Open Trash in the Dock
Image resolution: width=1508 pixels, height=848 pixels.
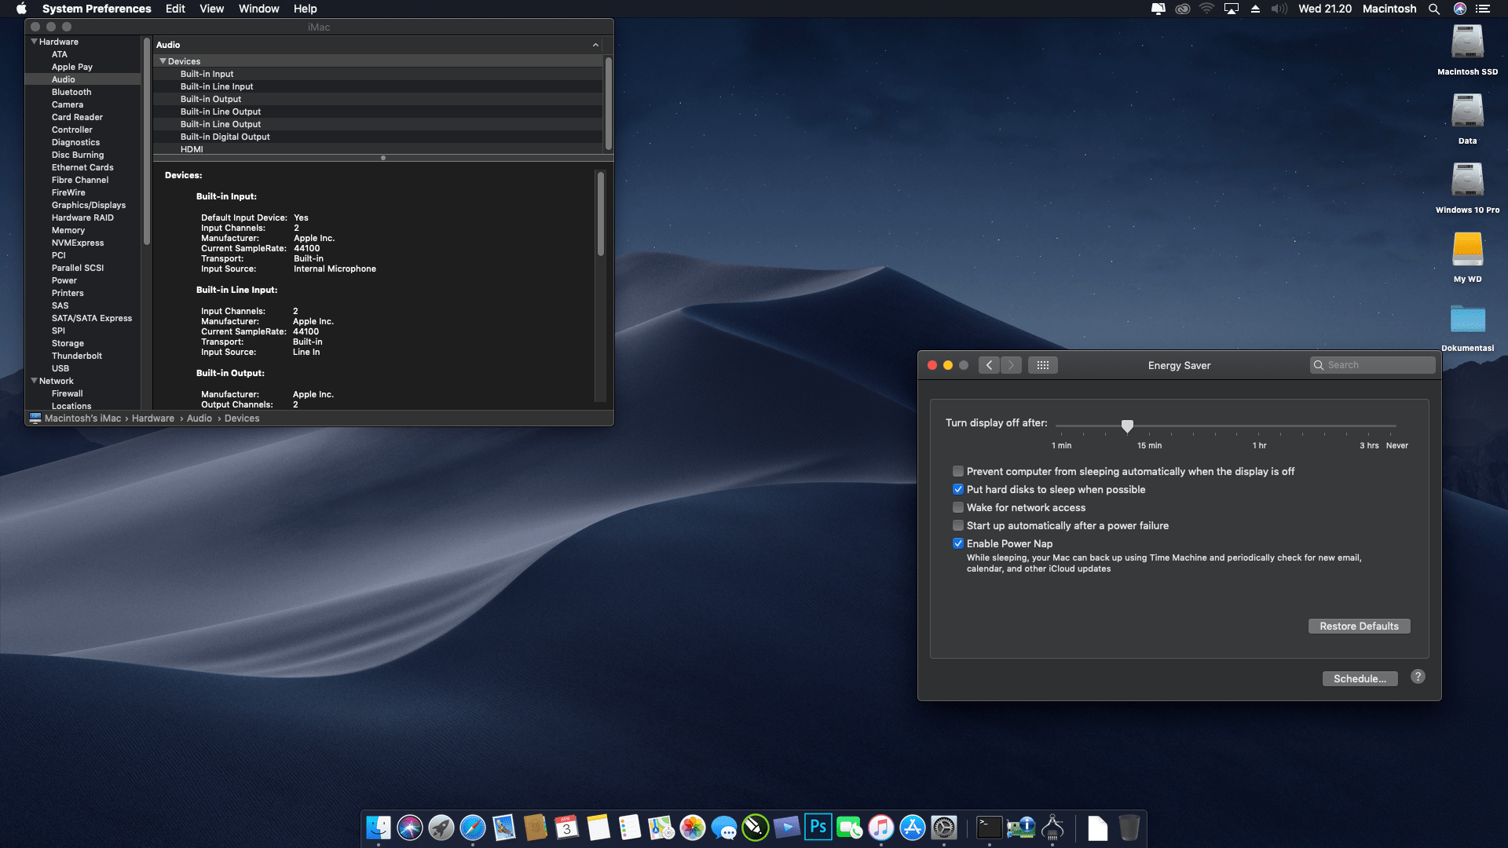pos(1129,828)
